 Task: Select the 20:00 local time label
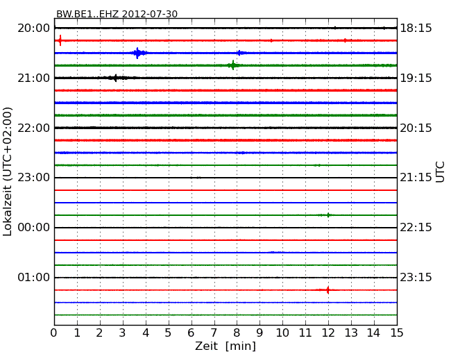pos(34,28)
